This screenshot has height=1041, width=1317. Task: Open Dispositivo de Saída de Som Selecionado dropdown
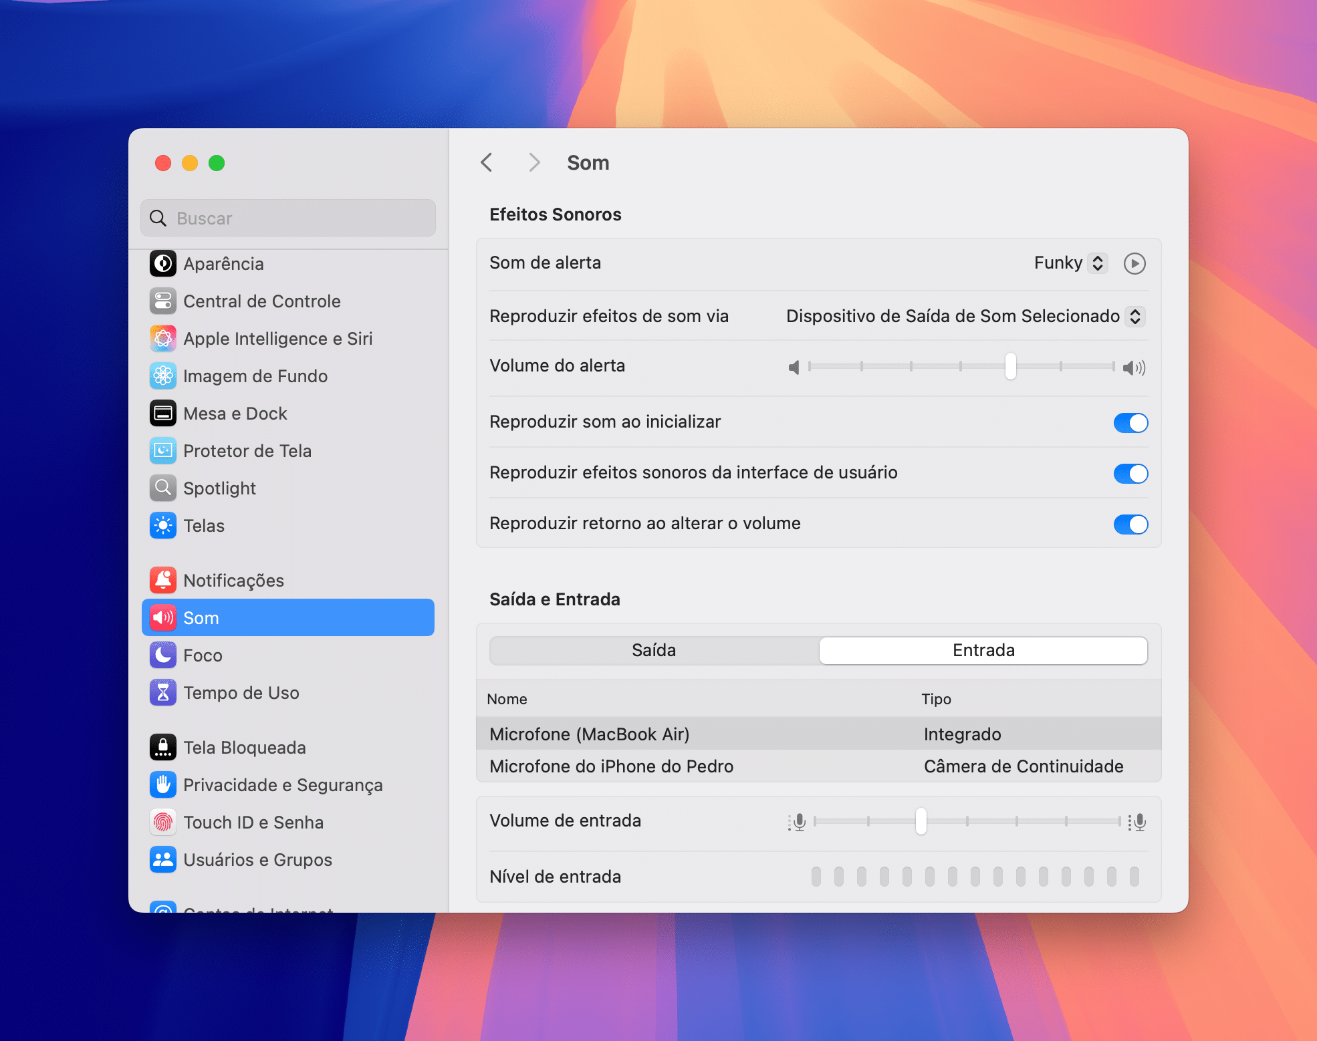(965, 316)
